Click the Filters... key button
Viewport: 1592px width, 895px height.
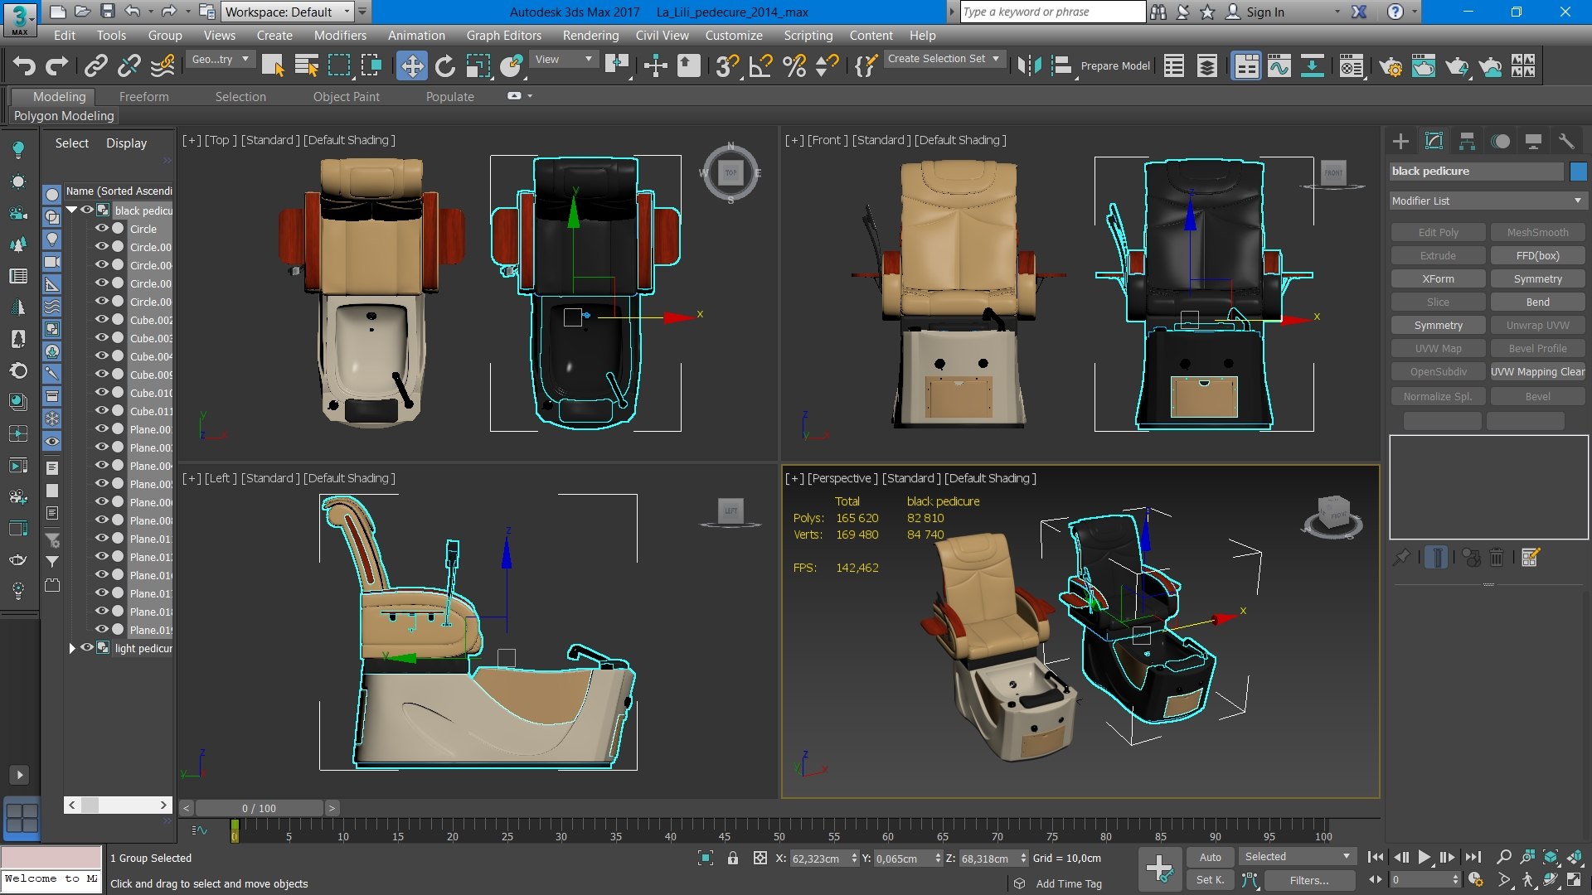tap(1308, 881)
